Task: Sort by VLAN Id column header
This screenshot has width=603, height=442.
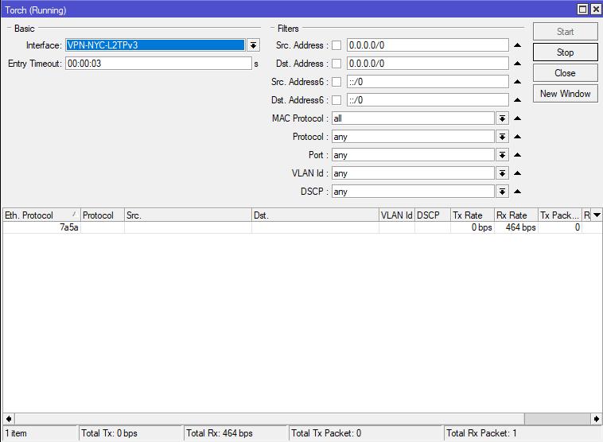Action: [397, 215]
